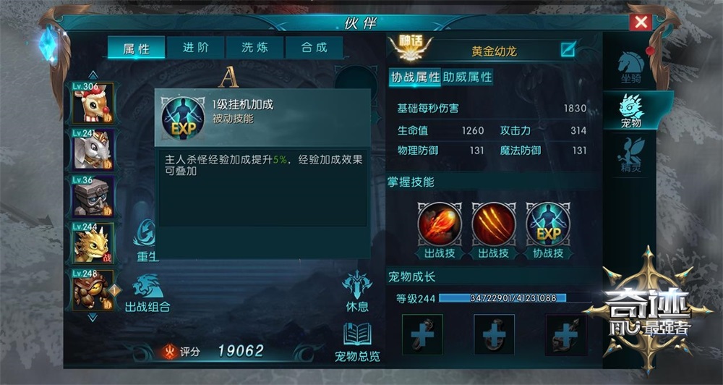Open 宠物总览 pet overview book icon

tap(357, 342)
